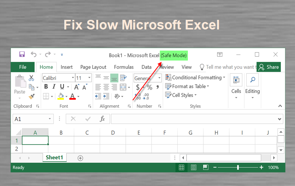Click the Wrap Text icon
Screen dimensions: 295x186
point(123,78)
